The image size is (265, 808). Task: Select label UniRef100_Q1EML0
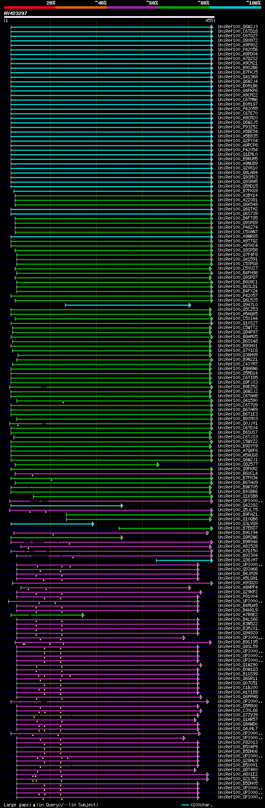point(238,155)
